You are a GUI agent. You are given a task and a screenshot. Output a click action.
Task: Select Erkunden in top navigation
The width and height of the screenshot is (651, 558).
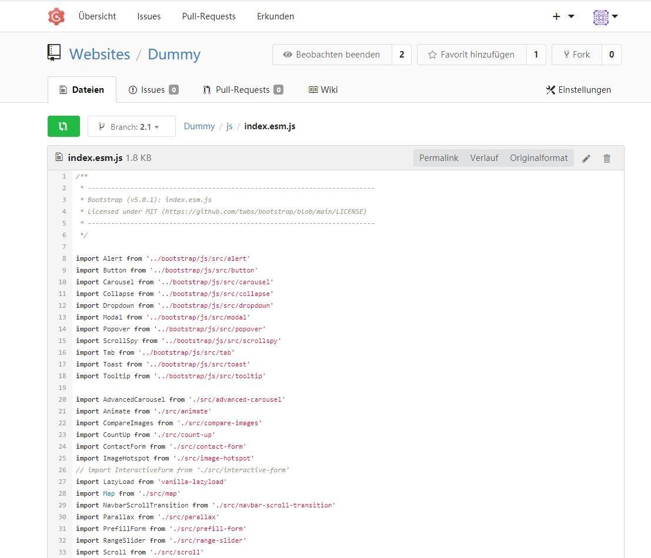pos(275,16)
